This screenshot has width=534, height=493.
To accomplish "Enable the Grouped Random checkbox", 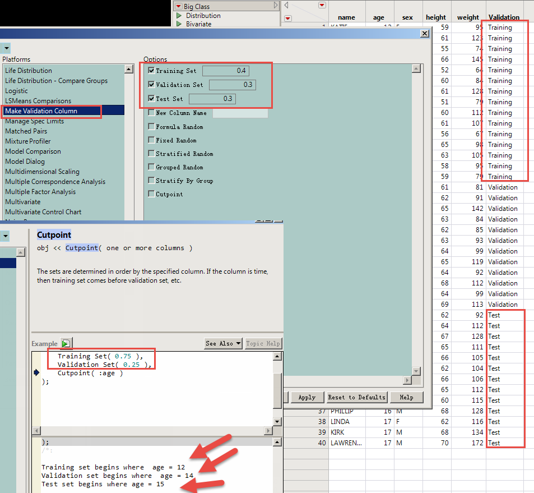I will pyautogui.click(x=151, y=167).
